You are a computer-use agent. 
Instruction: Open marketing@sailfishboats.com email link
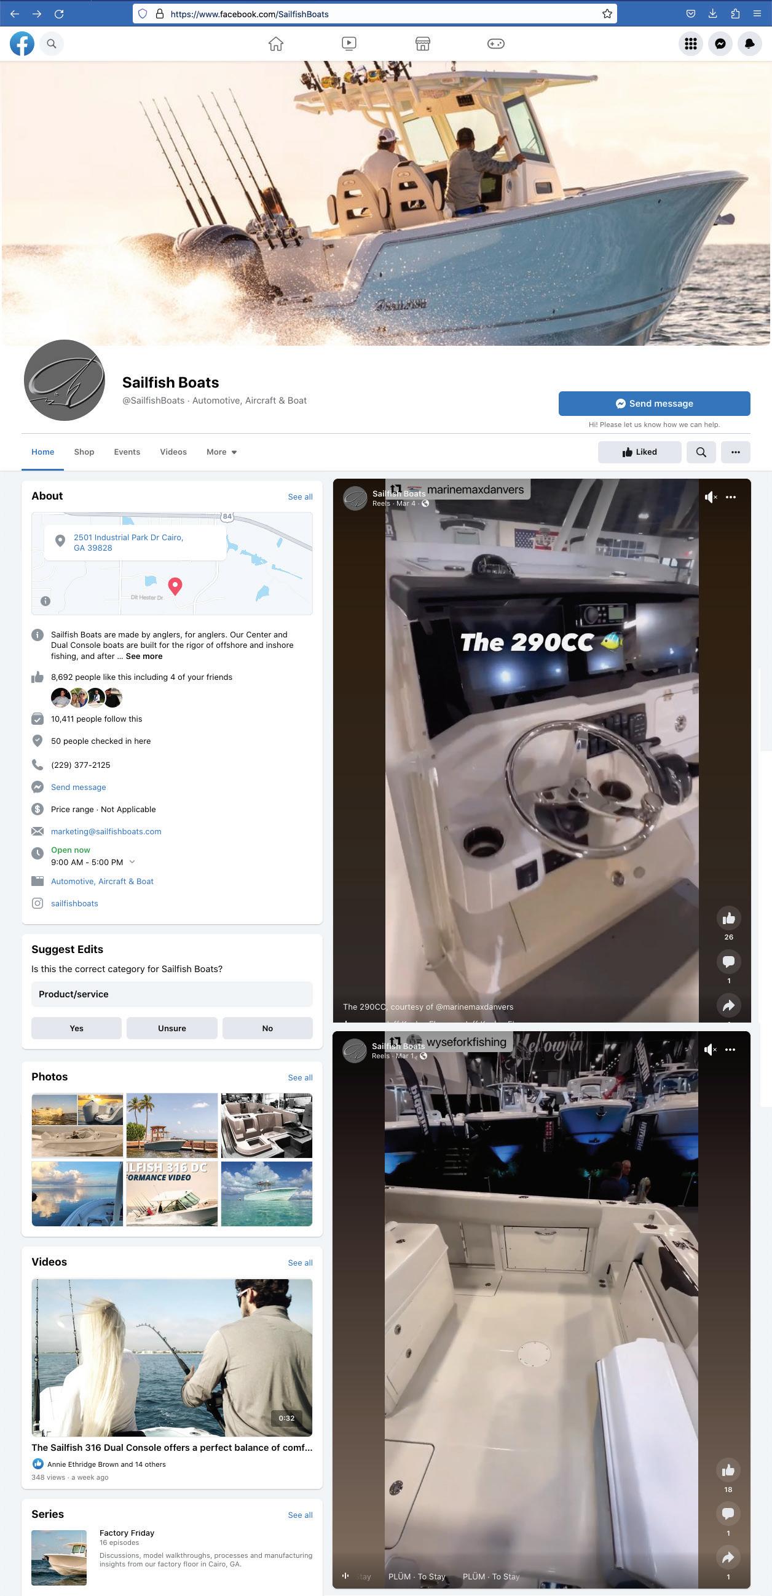pos(106,832)
